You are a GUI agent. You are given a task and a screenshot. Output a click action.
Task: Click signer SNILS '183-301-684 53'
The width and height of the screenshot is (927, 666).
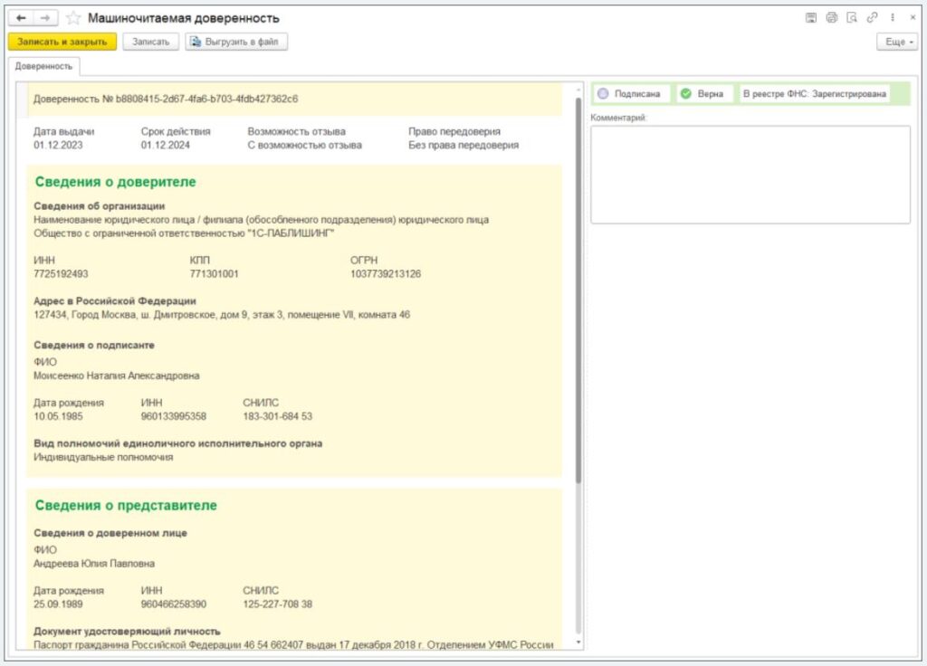[277, 416]
